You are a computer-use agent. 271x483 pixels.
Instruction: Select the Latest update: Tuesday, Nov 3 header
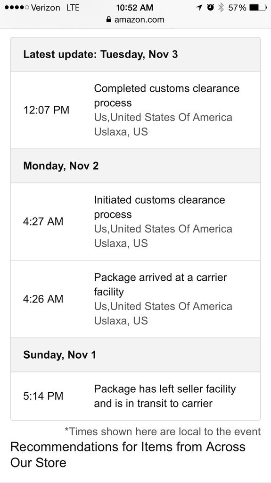[136, 54]
